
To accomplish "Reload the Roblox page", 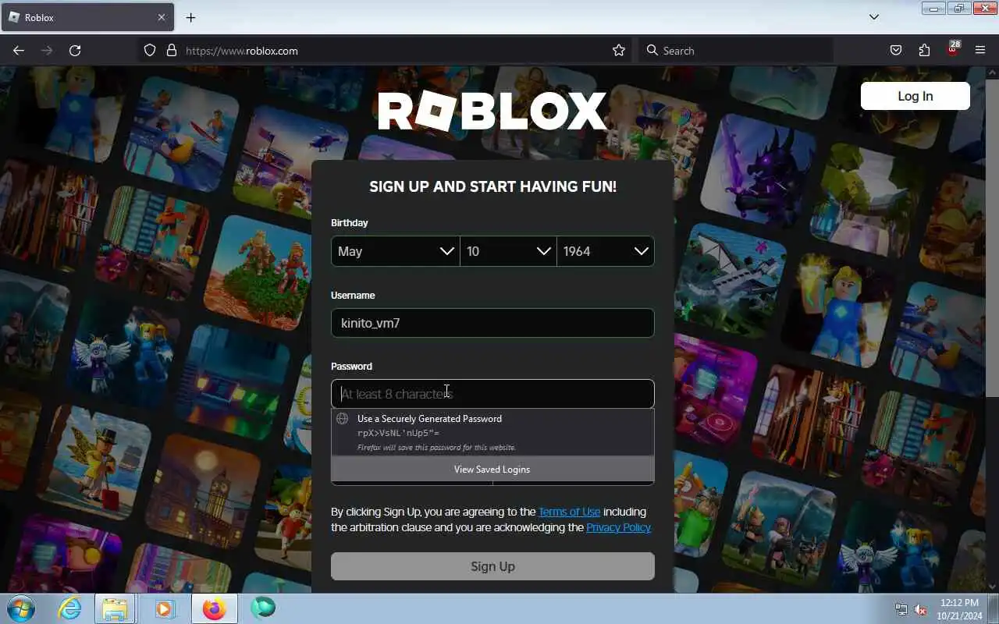I will (75, 51).
